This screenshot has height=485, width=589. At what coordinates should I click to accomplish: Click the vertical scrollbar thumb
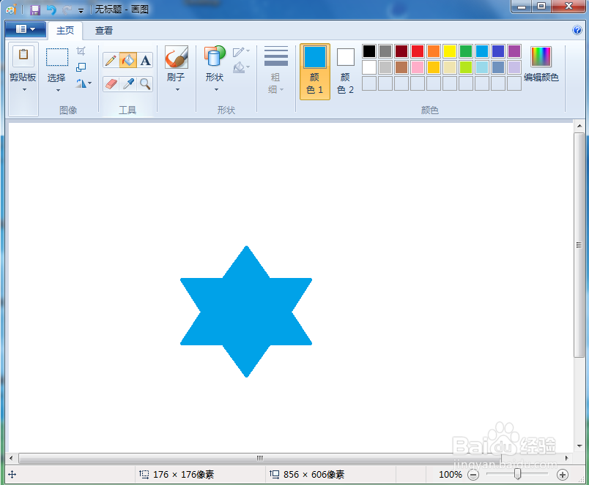(579, 245)
